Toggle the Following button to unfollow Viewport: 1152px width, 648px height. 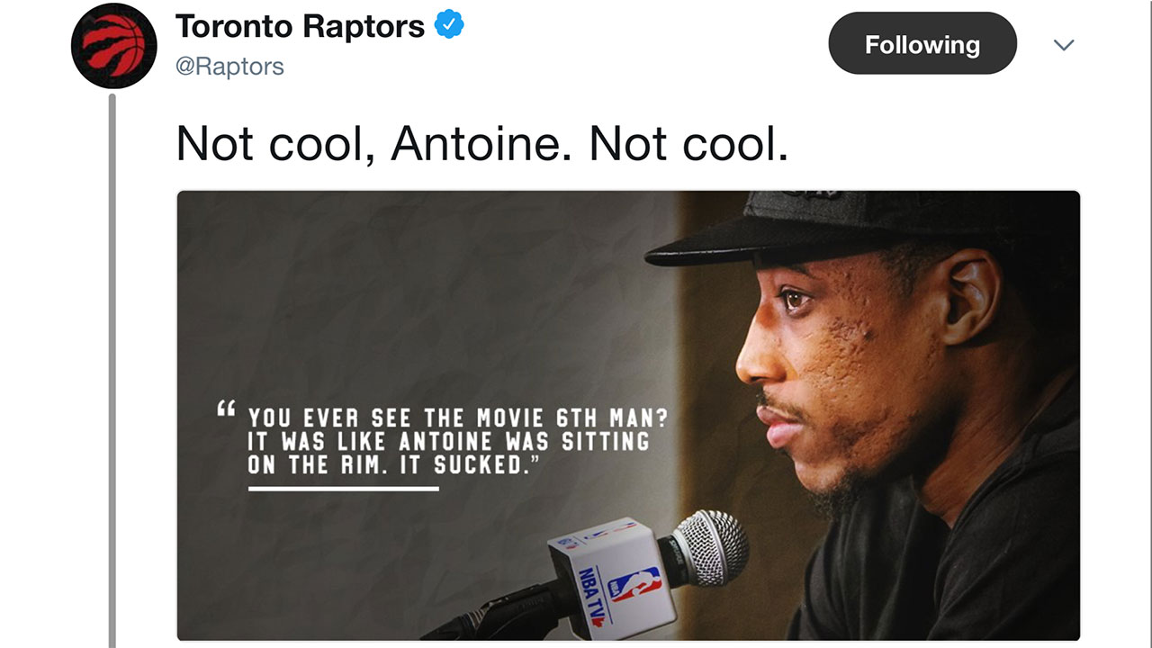coord(922,44)
